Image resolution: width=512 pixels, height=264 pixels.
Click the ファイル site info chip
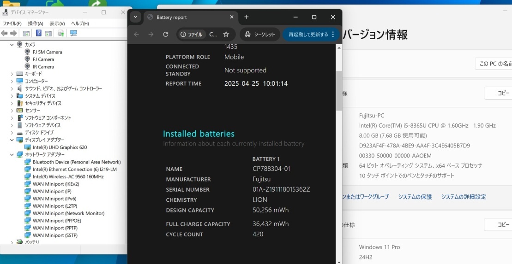(x=192, y=34)
